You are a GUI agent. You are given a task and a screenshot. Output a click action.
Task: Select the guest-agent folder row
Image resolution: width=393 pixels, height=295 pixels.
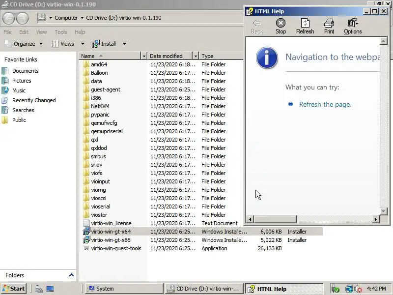pos(163,89)
